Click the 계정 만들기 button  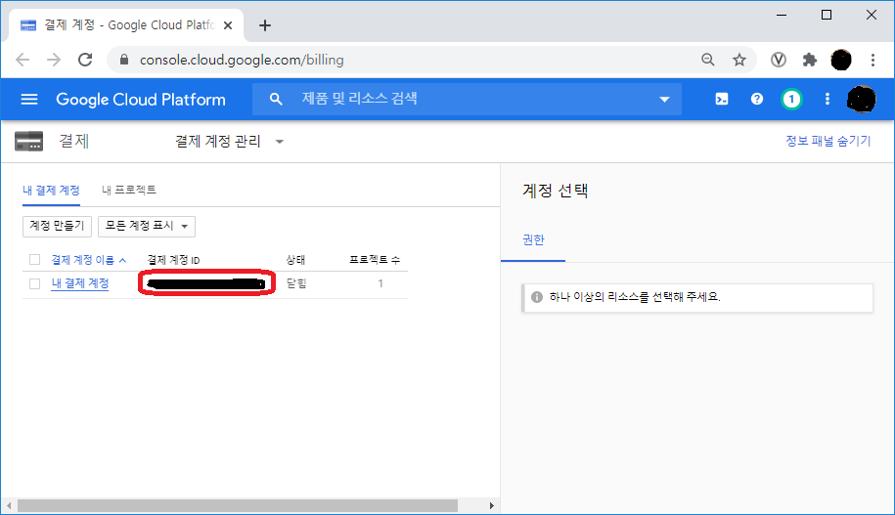pos(57,226)
